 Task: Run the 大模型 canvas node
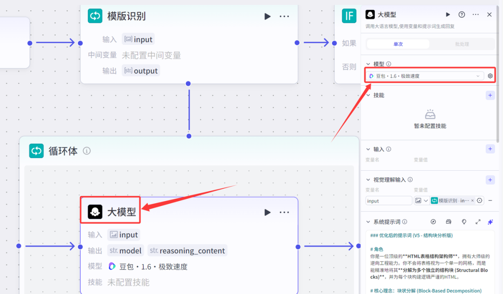267,212
